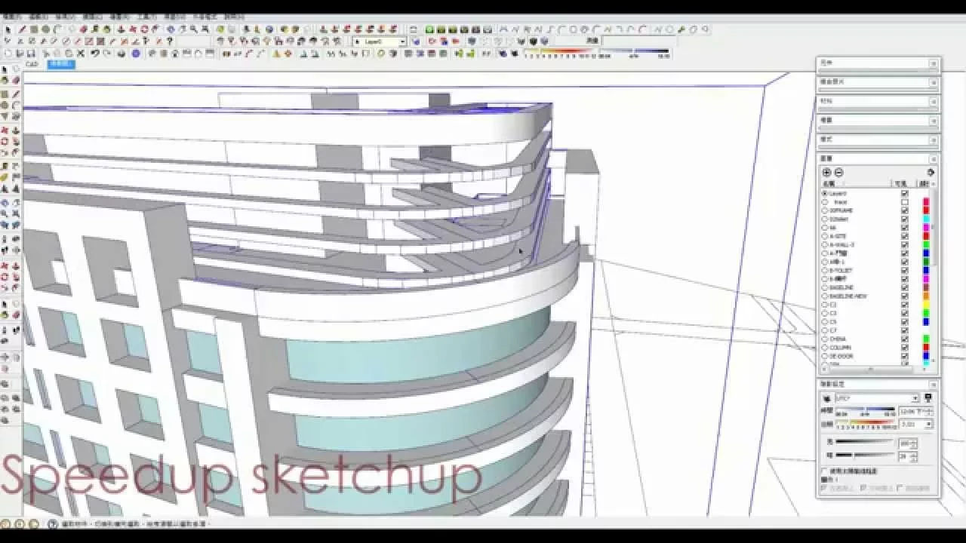Select the arrow Select tool in the top toolbar
The width and height of the screenshot is (966, 543).
pyautogui.click(x=8, y=29)
